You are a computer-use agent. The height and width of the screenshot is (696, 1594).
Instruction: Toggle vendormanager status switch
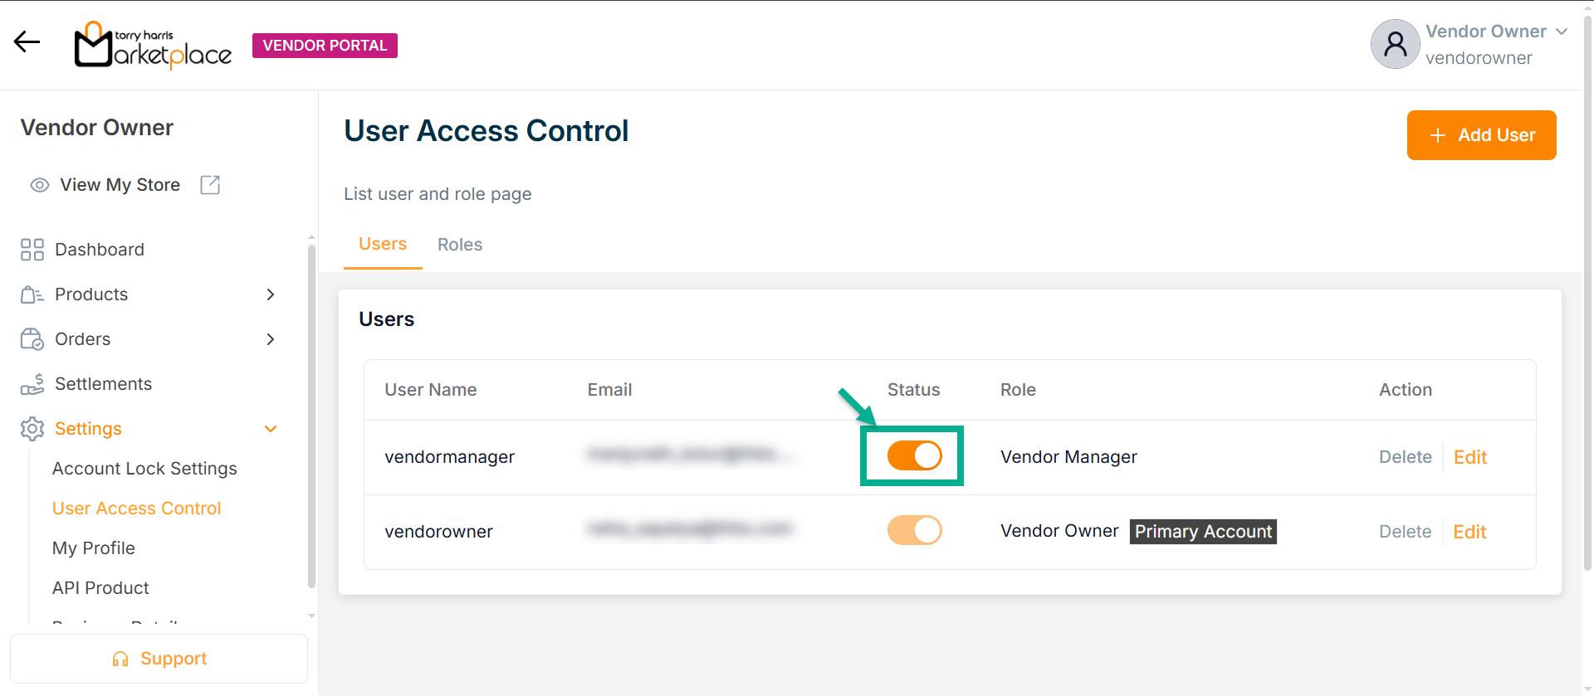point(914,455)
